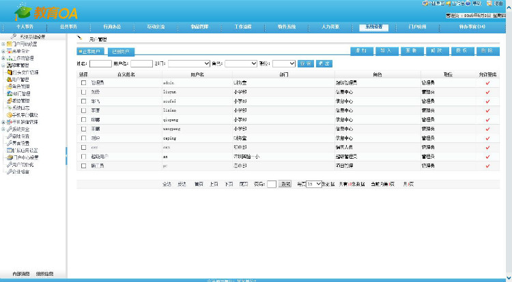Expand the 表单设计 tree node
The image size is (512, 282).
pyautogui.click(x=3, y=51)
